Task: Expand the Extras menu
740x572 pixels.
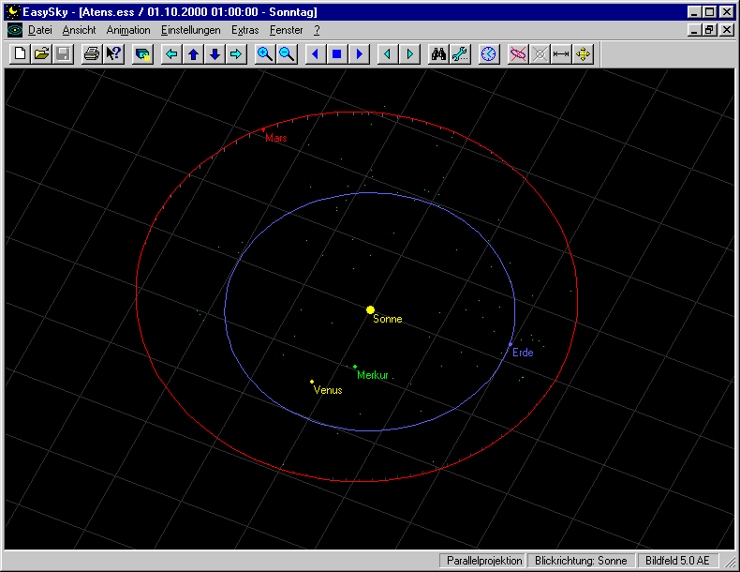Action: coord(244,30)
